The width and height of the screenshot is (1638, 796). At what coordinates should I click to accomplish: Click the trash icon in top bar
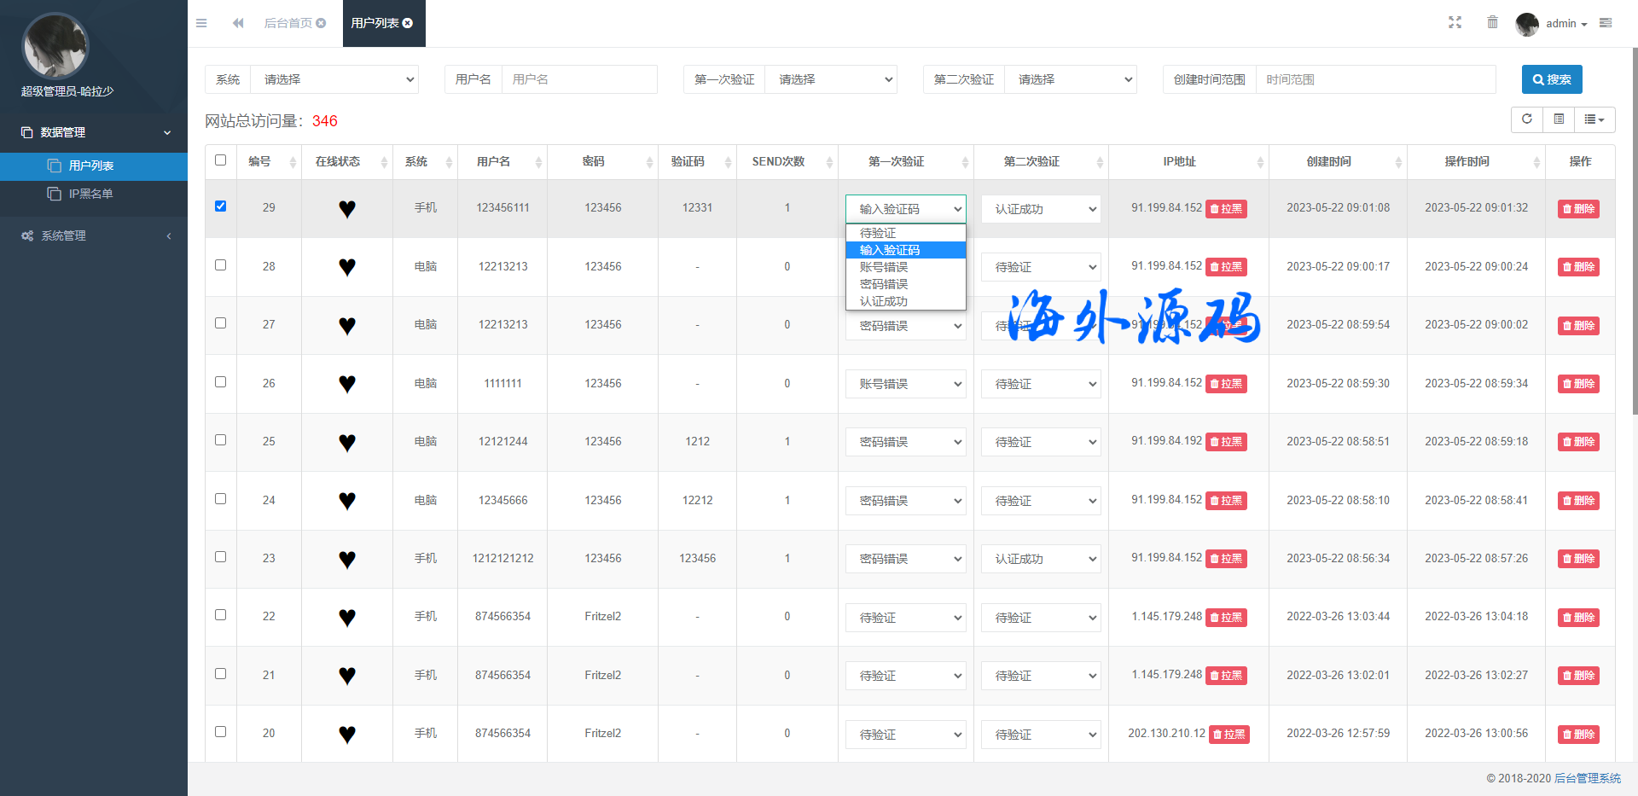pyautogui.click(x=1492, y=23)
